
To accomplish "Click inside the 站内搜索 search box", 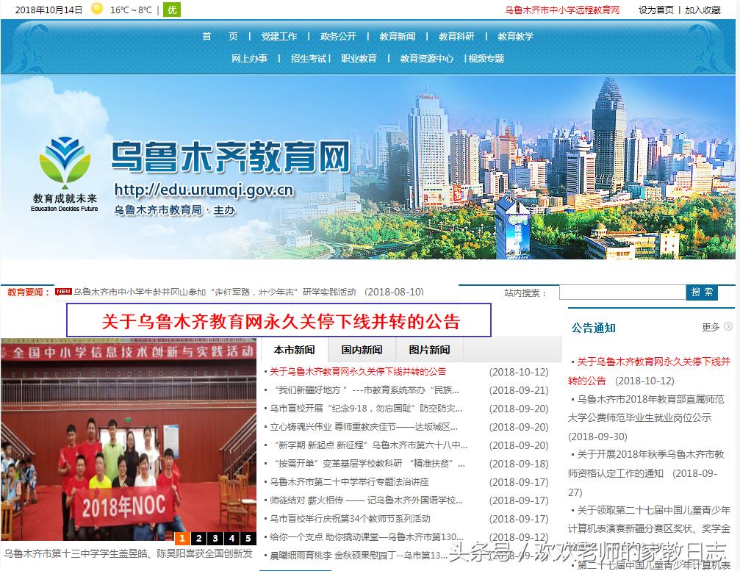I will (621, 292).
